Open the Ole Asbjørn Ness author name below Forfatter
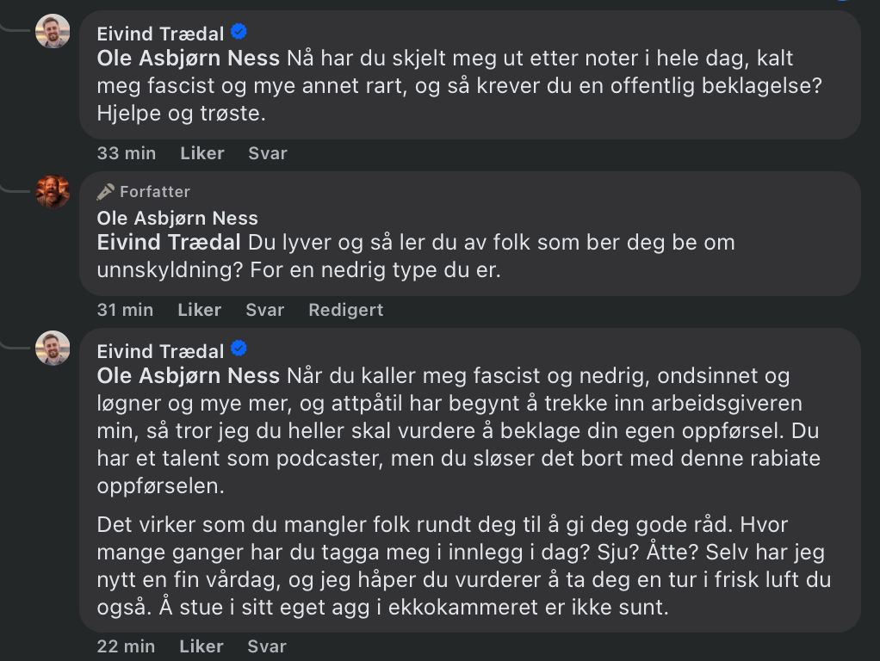 pos(177,218)
